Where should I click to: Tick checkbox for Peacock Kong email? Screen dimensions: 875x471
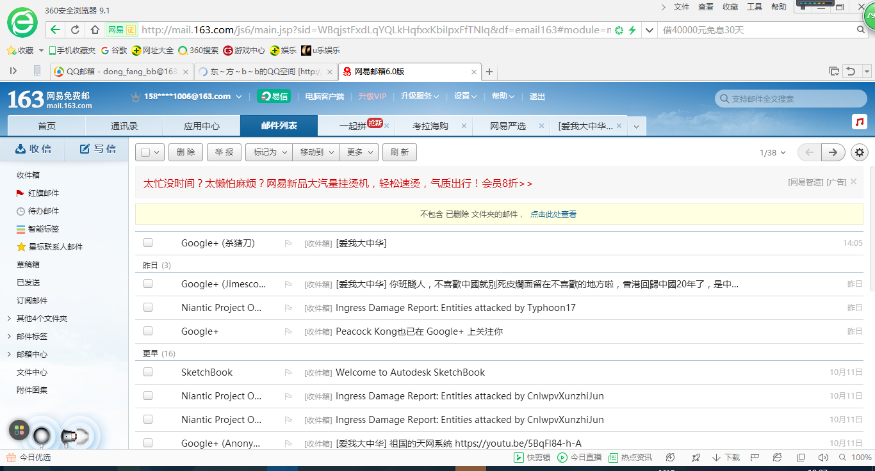148,331
